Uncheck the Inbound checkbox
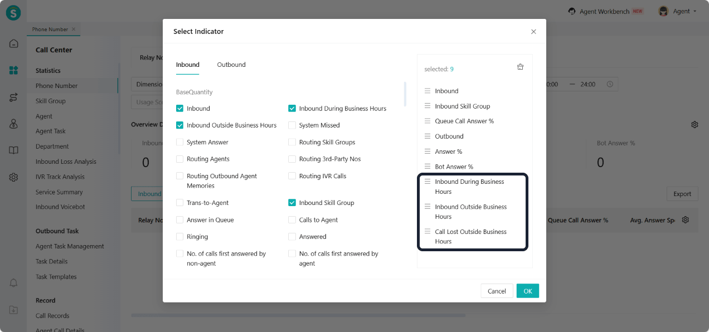This screenshot has height=332, width=709. [180, 109]
